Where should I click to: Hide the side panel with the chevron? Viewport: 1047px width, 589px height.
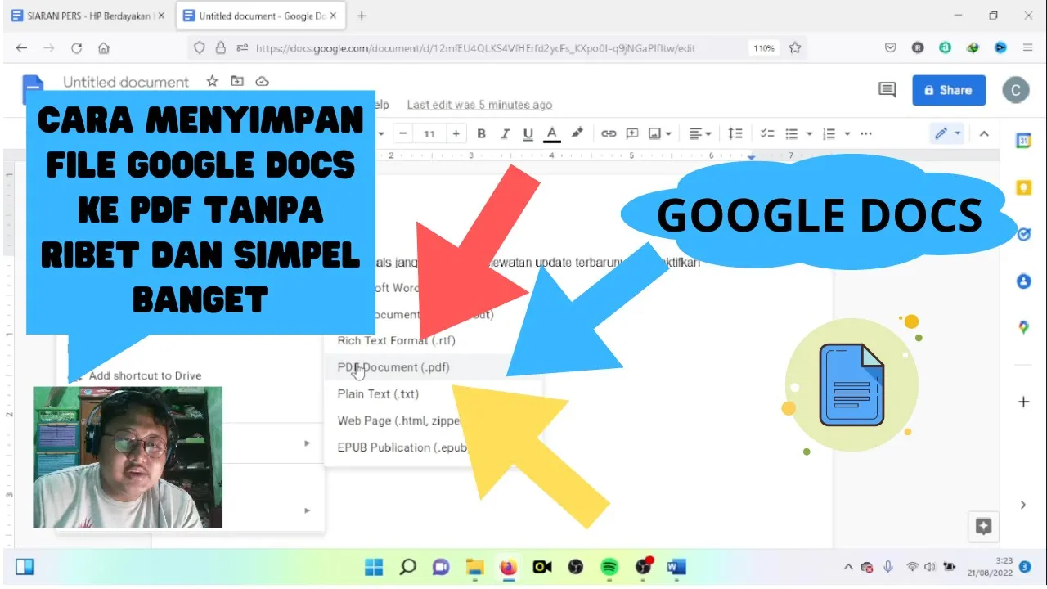click(x=1022, y=505)
